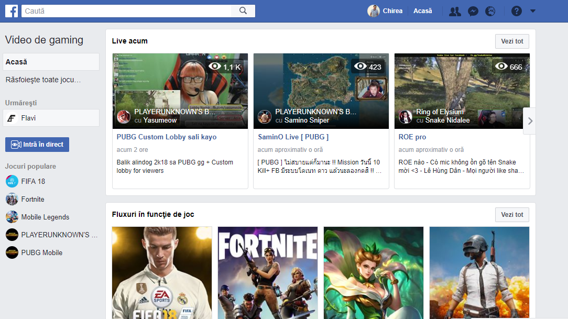Open Messenger from the top bar

(x=473, y=10)
